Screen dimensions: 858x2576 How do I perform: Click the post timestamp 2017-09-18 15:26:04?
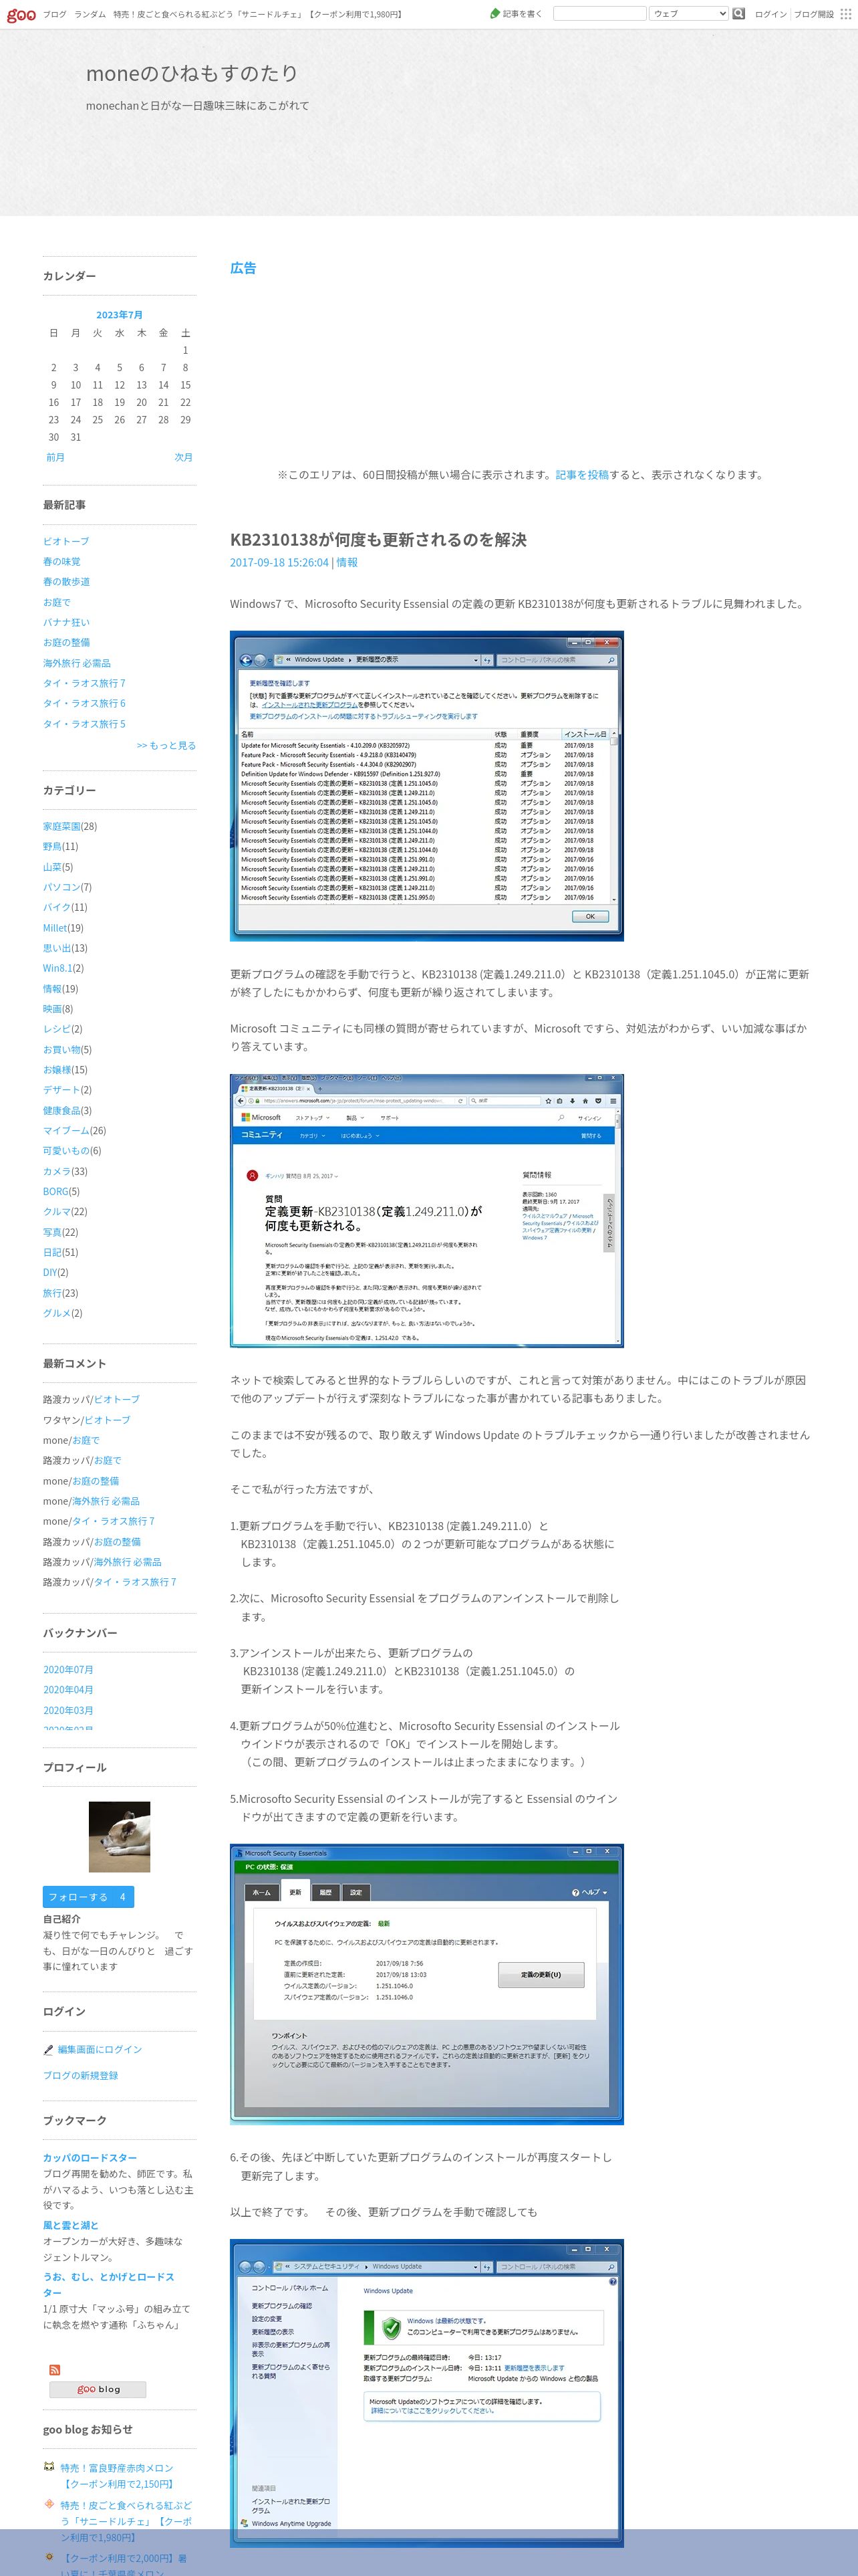279,562
